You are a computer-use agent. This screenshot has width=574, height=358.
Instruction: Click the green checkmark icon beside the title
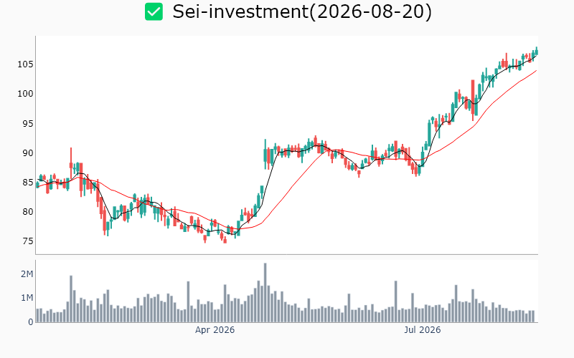tap(154, 11)
